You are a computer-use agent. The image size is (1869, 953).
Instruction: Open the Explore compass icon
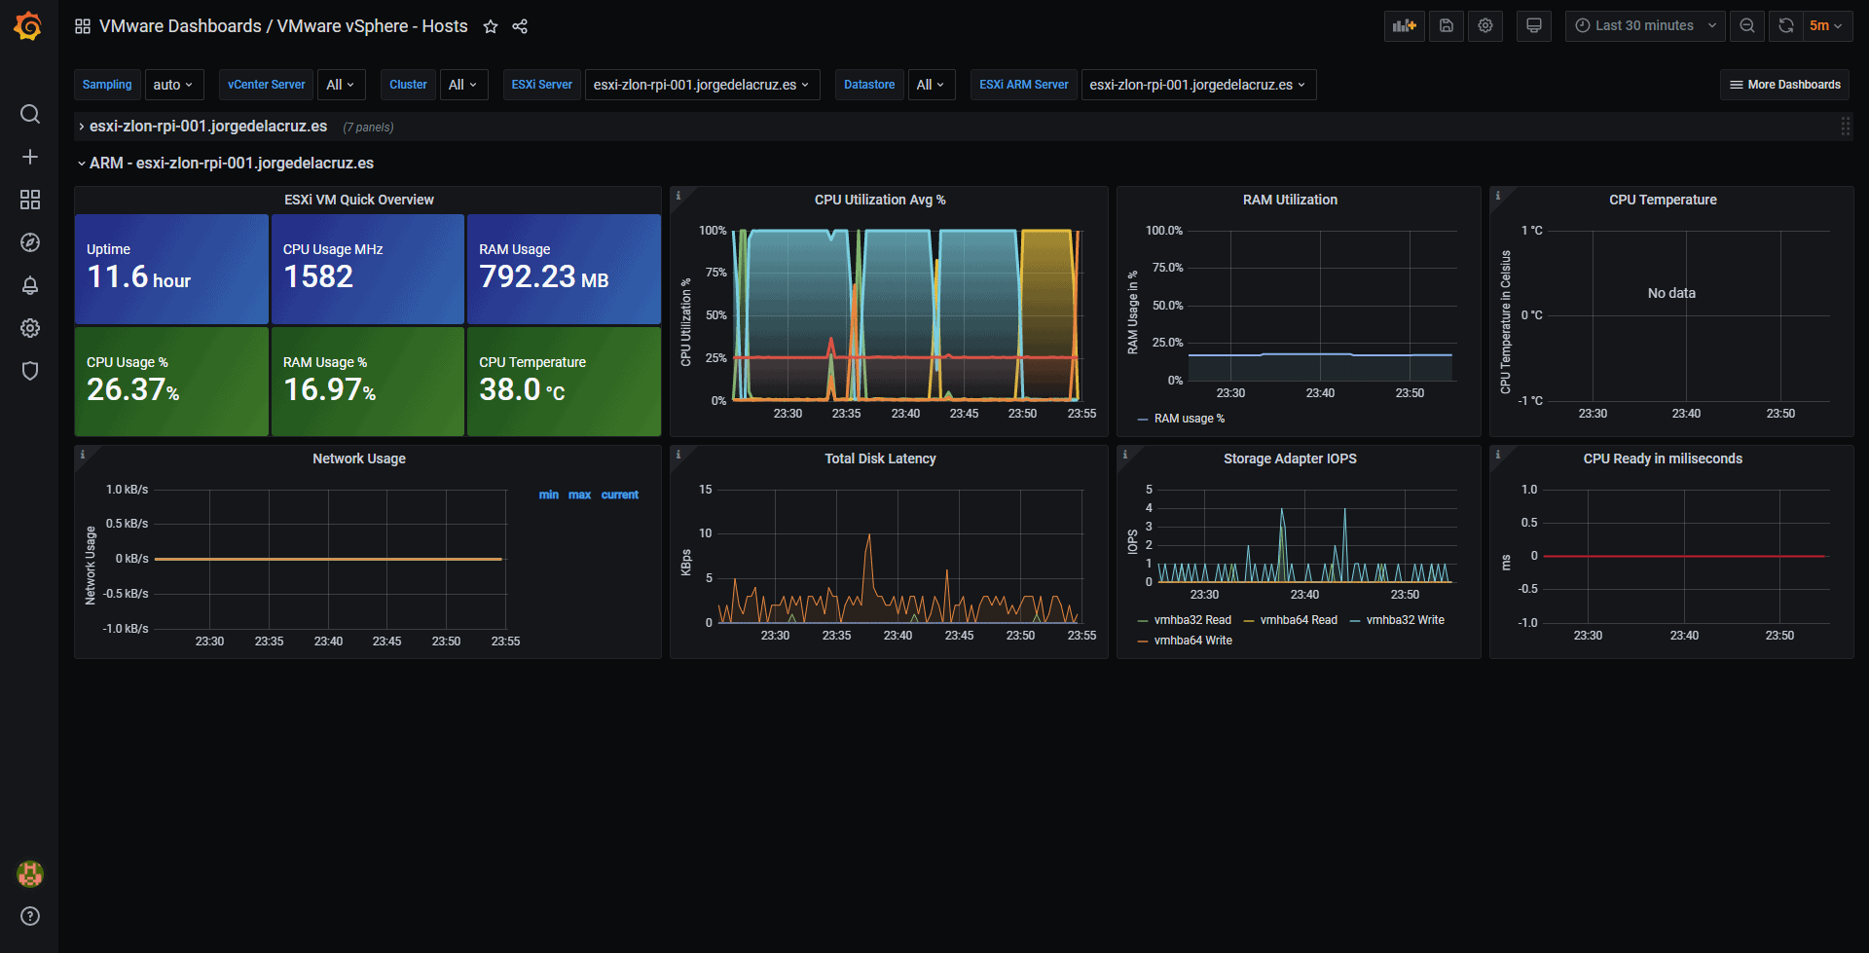click(x=30, y=242)
